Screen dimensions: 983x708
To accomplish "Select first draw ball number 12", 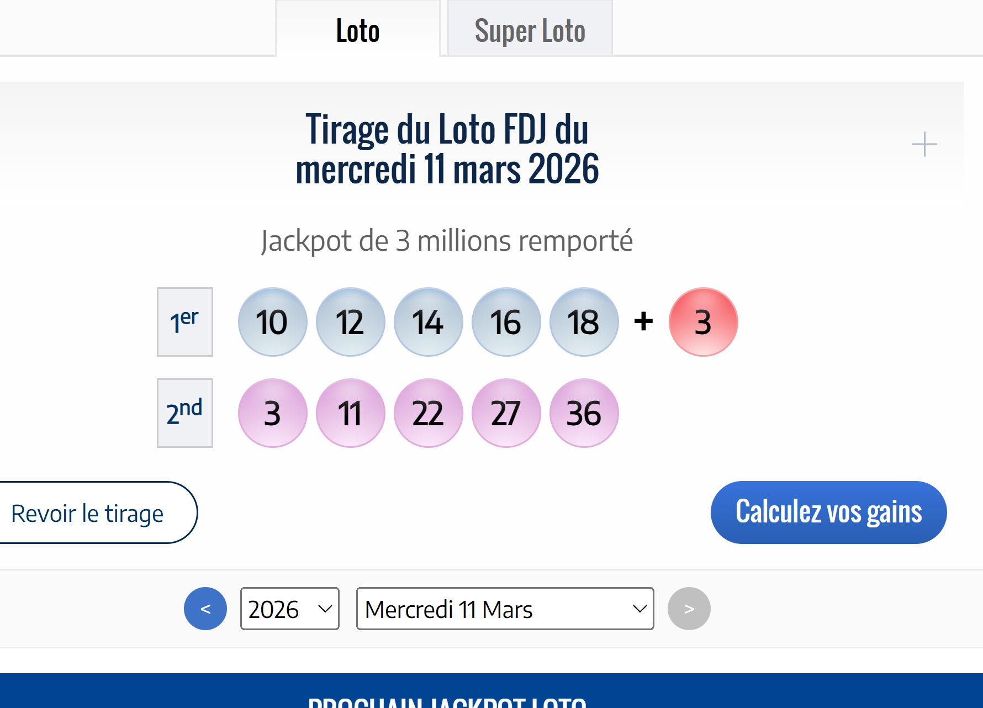I will (x=350, y=322).
